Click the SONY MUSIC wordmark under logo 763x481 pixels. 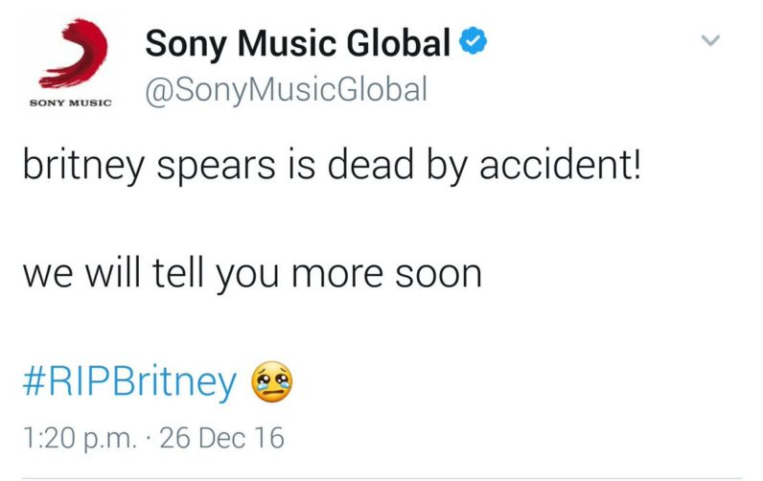click(72, 100)
